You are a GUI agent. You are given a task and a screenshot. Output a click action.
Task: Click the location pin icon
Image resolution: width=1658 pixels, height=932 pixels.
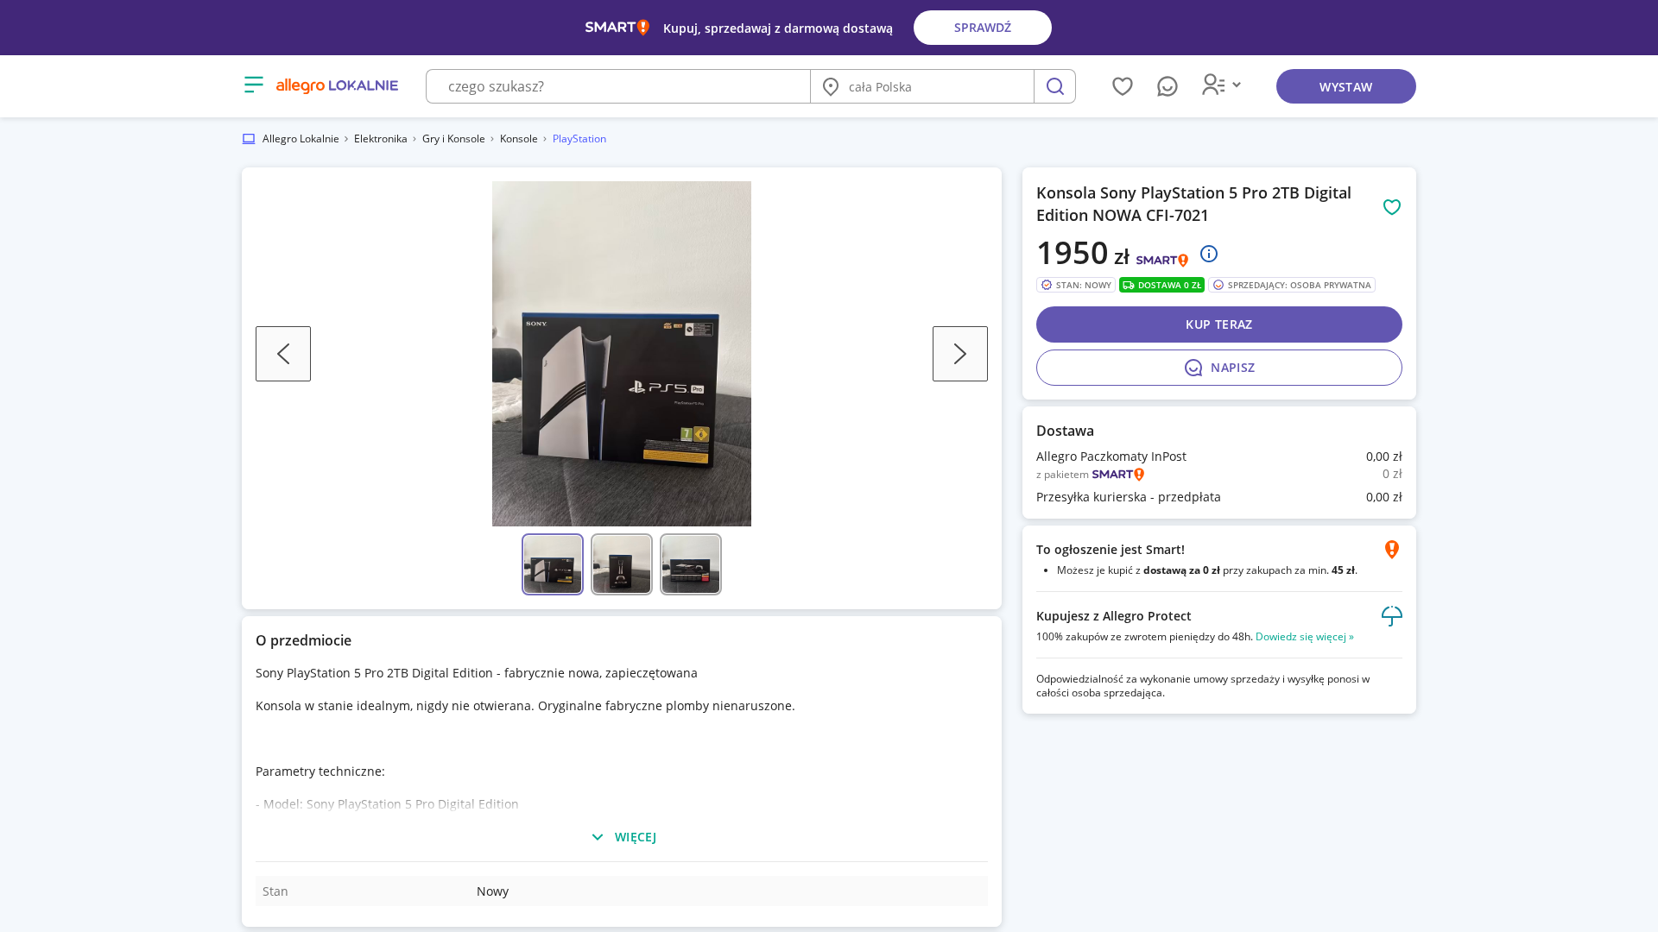[830, 86]
